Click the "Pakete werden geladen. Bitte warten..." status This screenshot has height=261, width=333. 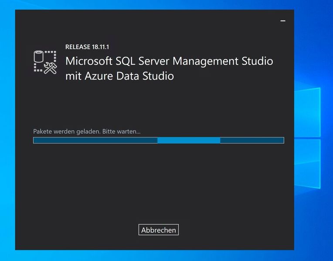[87, 131]
